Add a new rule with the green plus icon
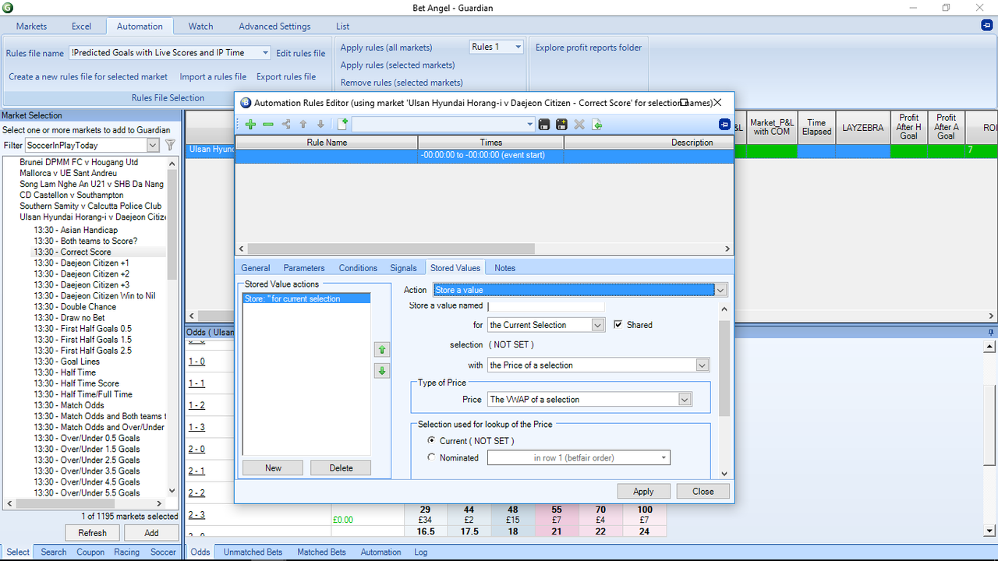This screenshot has height=561, width=998. point(250,124)
